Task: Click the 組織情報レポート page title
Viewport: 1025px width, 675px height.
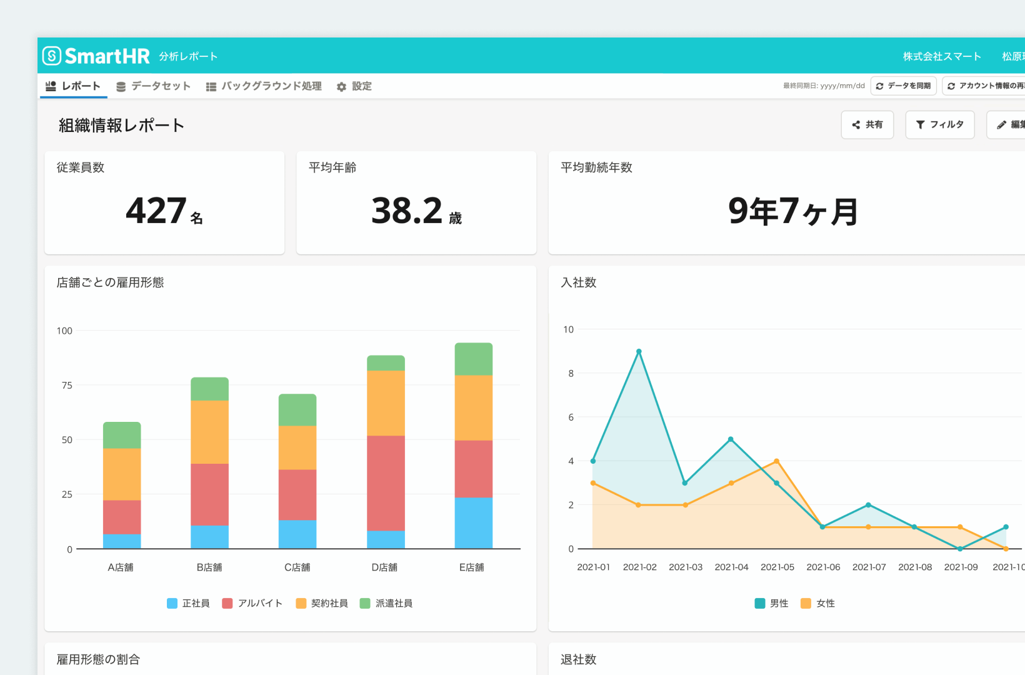Action: (x=122, y=126)
